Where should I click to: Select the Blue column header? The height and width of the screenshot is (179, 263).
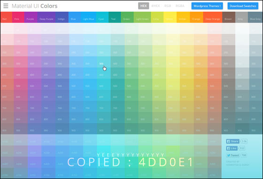pos(75,17)
